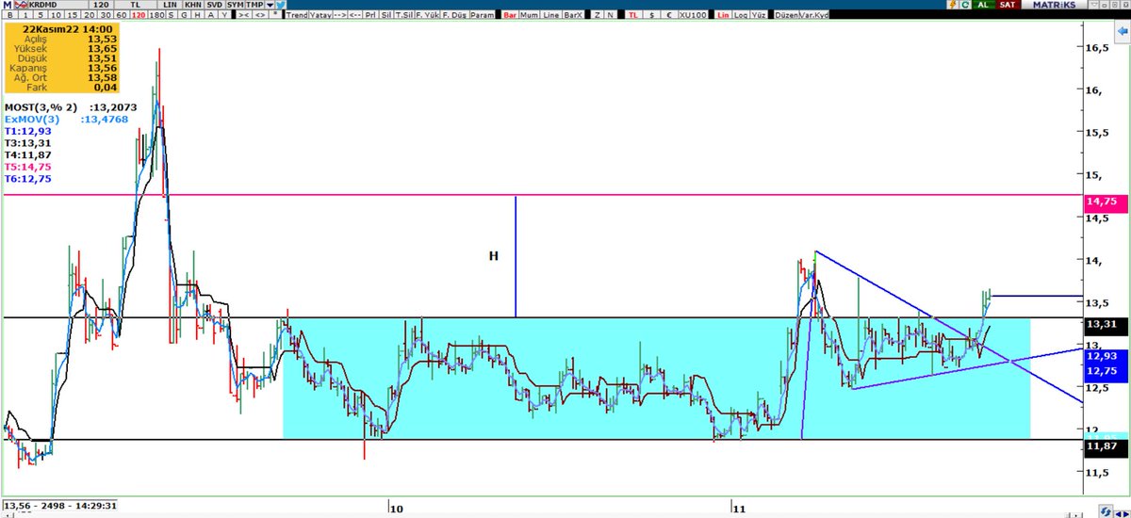The height and width of the screenshot is (518, 1131).
Task: Click the chart-type icon beside KRDMD
Action: (x=21, y=6)
